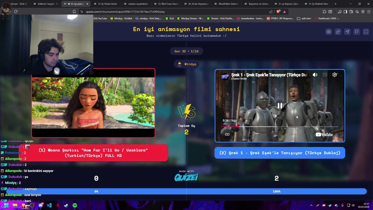Click the paper plane share icon
Viewport: 373px width, 210px height.
pos(347,32)
